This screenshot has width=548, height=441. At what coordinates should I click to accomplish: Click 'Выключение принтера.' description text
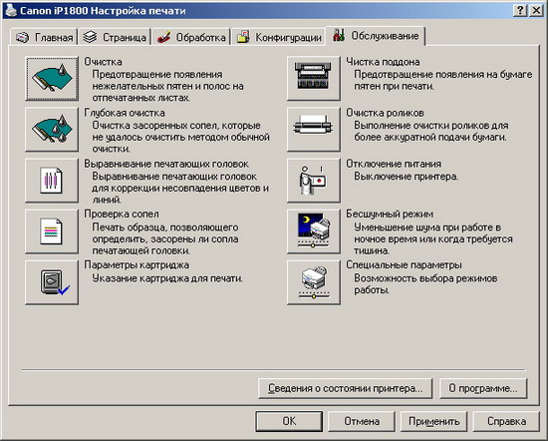407,176
